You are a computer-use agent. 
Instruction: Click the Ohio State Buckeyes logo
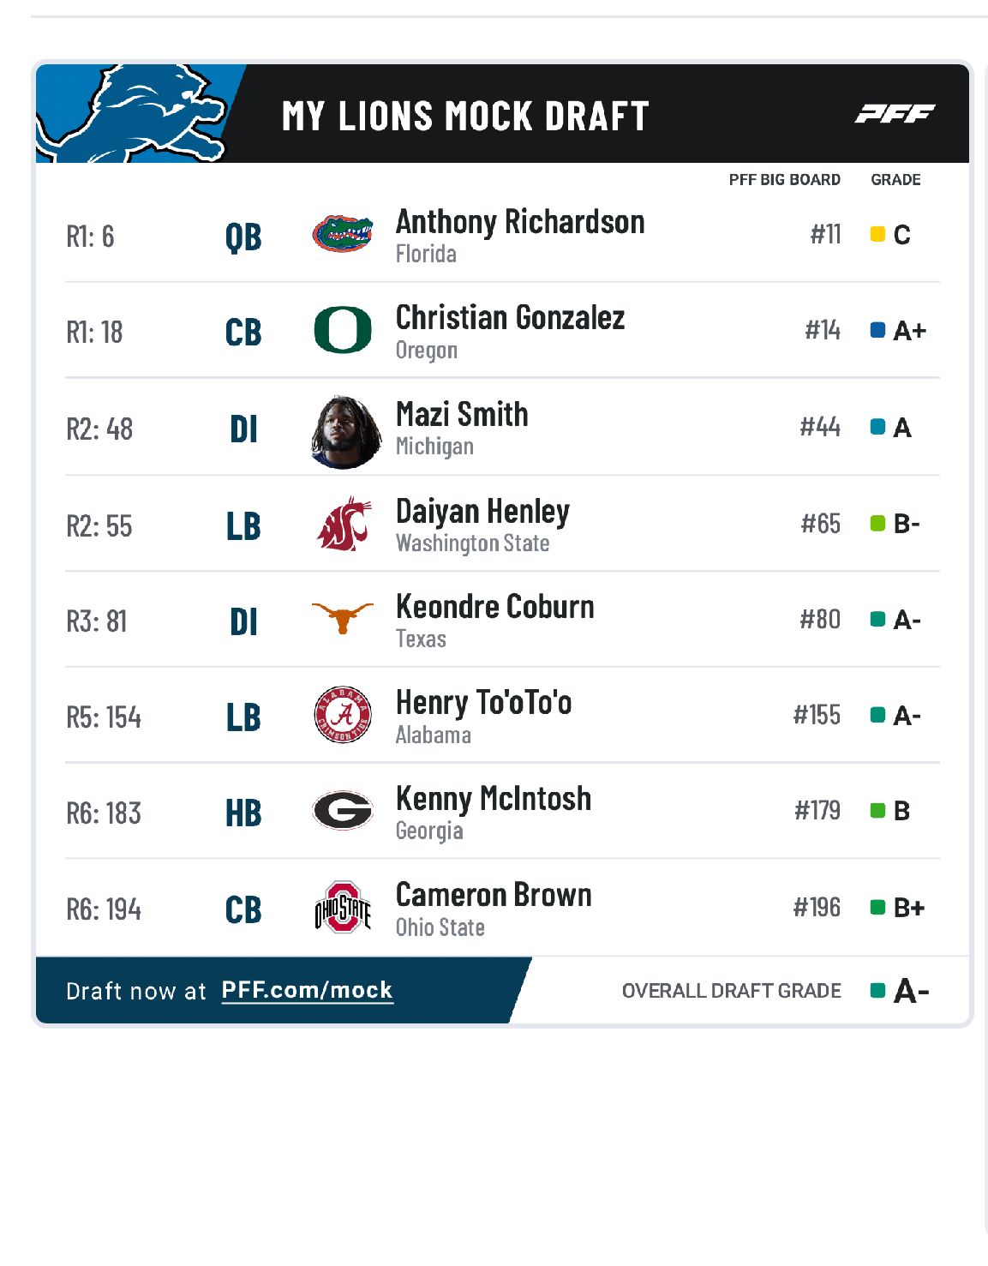343,908
